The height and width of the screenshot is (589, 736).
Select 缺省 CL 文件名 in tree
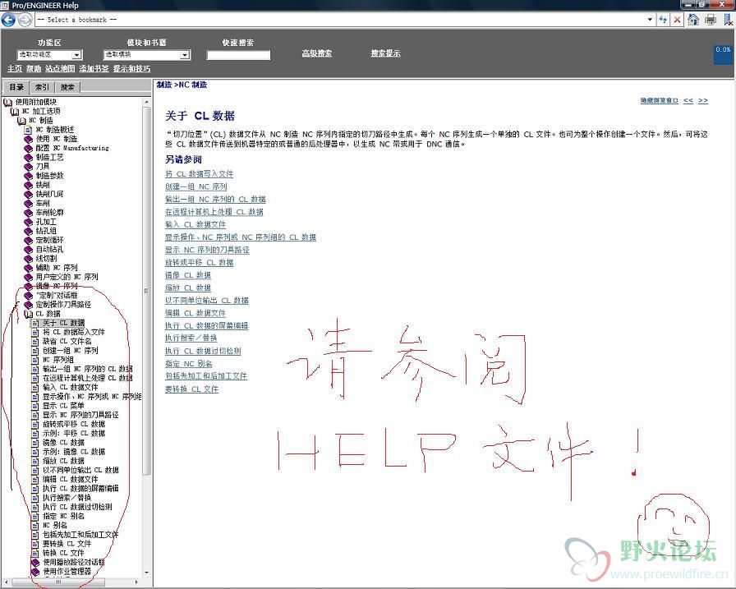point(67,341)
